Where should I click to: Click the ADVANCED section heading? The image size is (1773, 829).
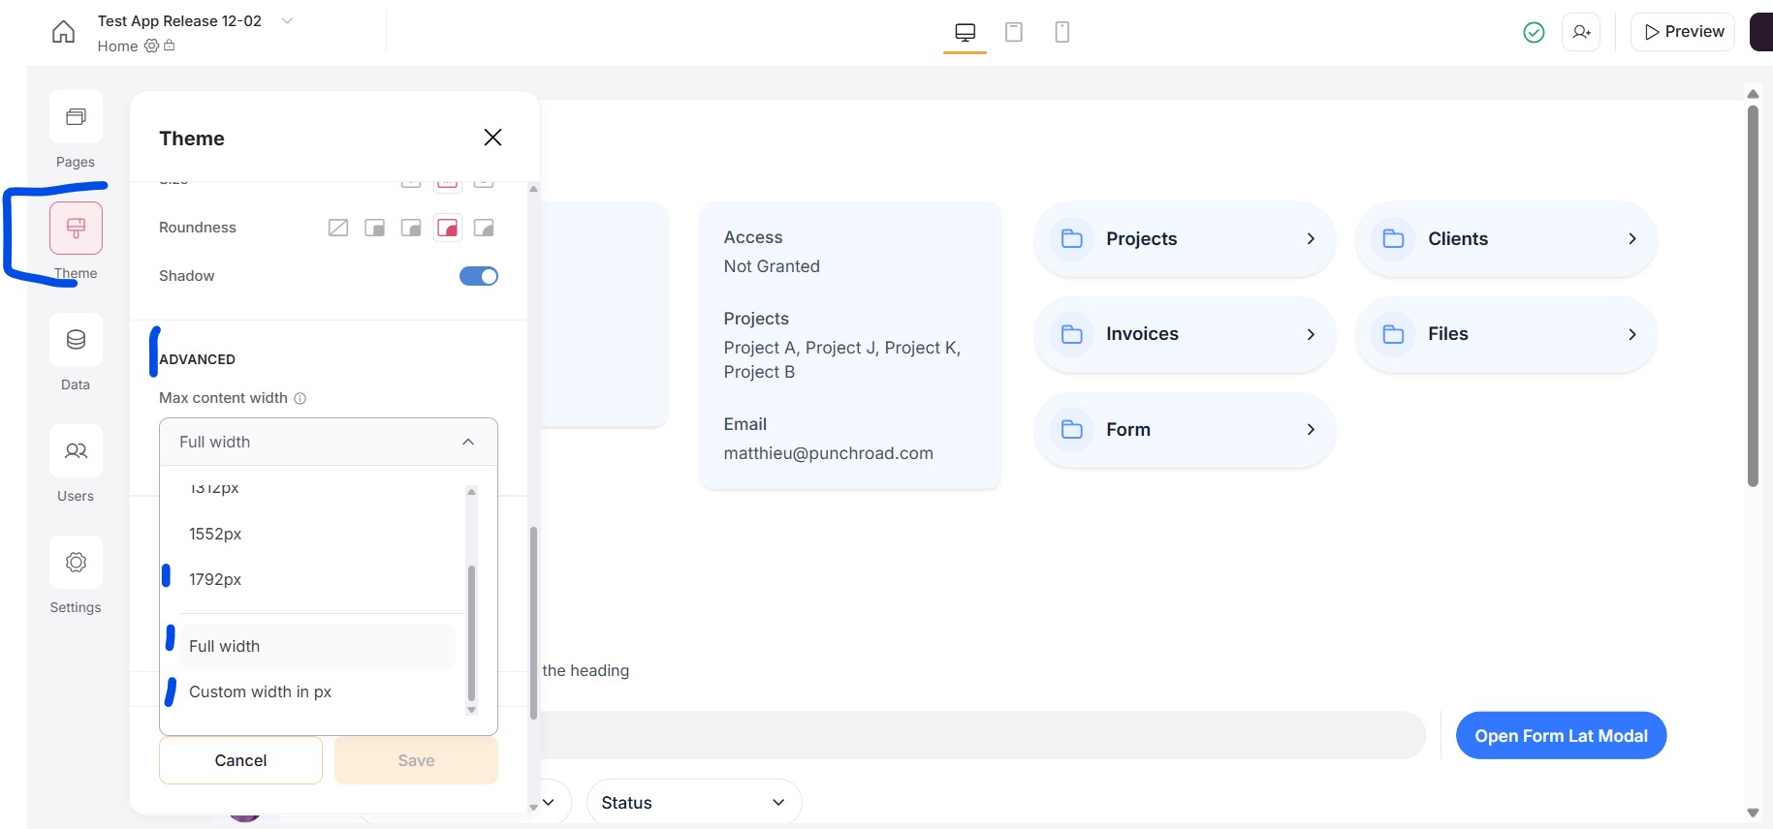197,359
